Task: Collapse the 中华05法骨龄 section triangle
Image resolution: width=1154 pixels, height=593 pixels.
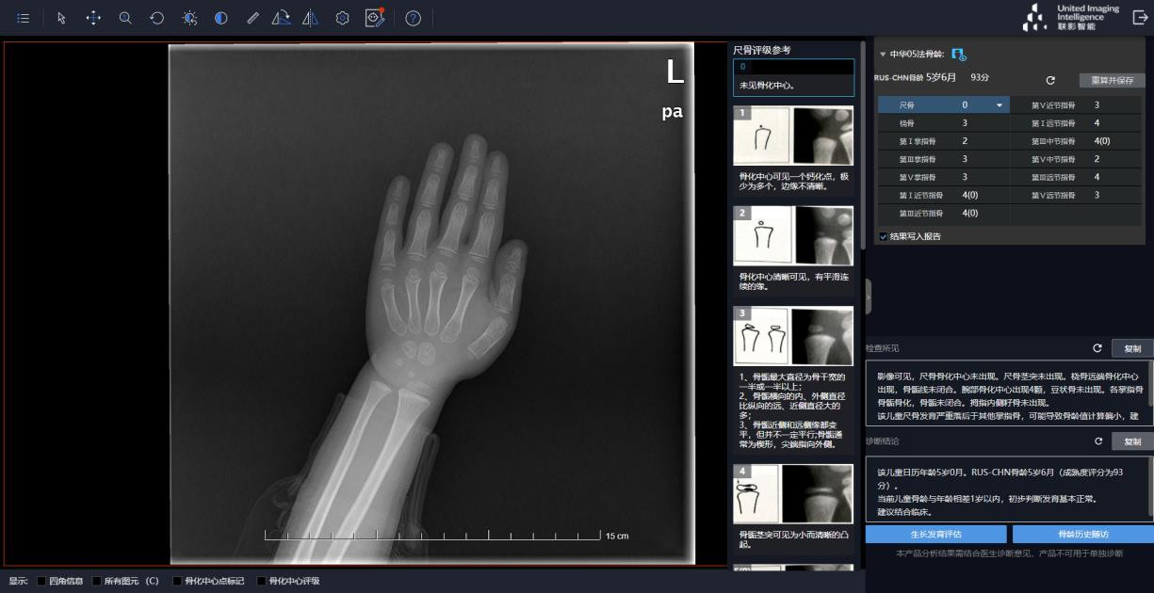Action: 883,55
